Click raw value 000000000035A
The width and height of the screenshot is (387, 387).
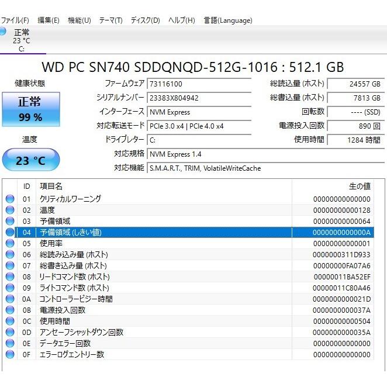pyautogui.click(x=341, y=332)
